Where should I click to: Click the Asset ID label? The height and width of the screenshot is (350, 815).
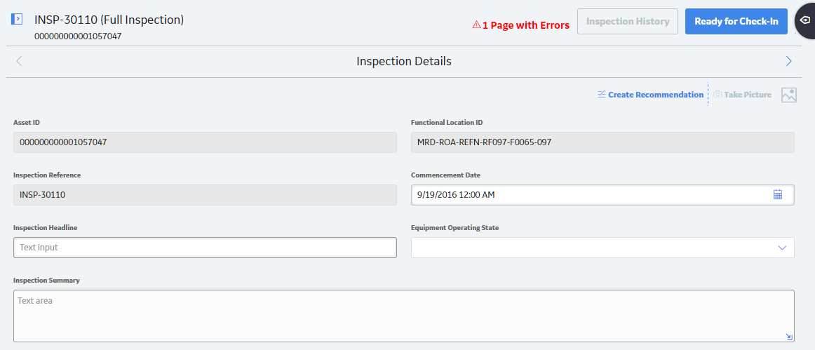coord(27,123)
